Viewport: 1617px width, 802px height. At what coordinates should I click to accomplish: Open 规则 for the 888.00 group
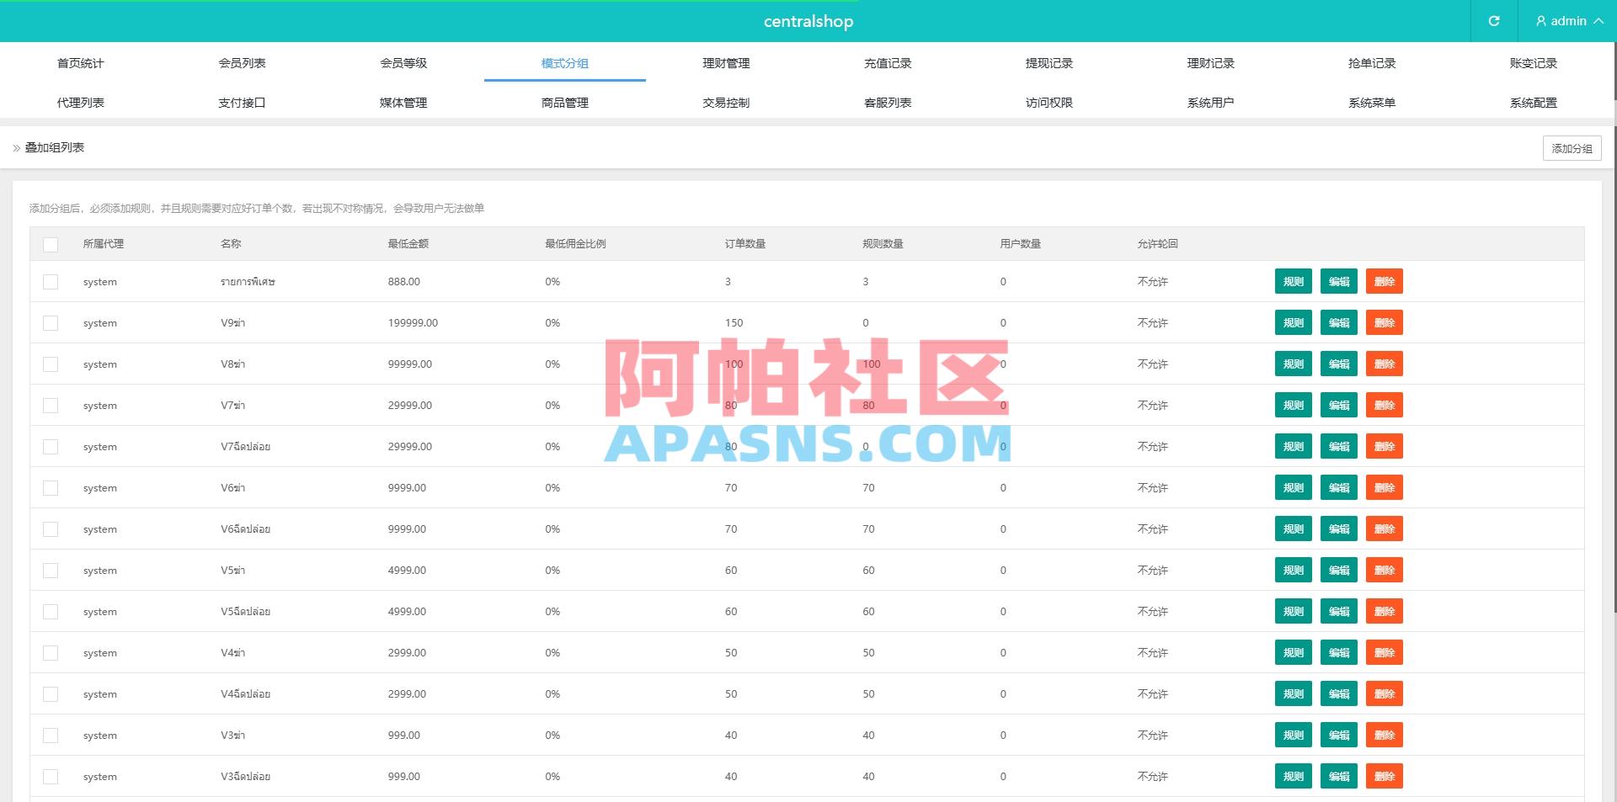pyautogui.click(x=1293, y=281)
